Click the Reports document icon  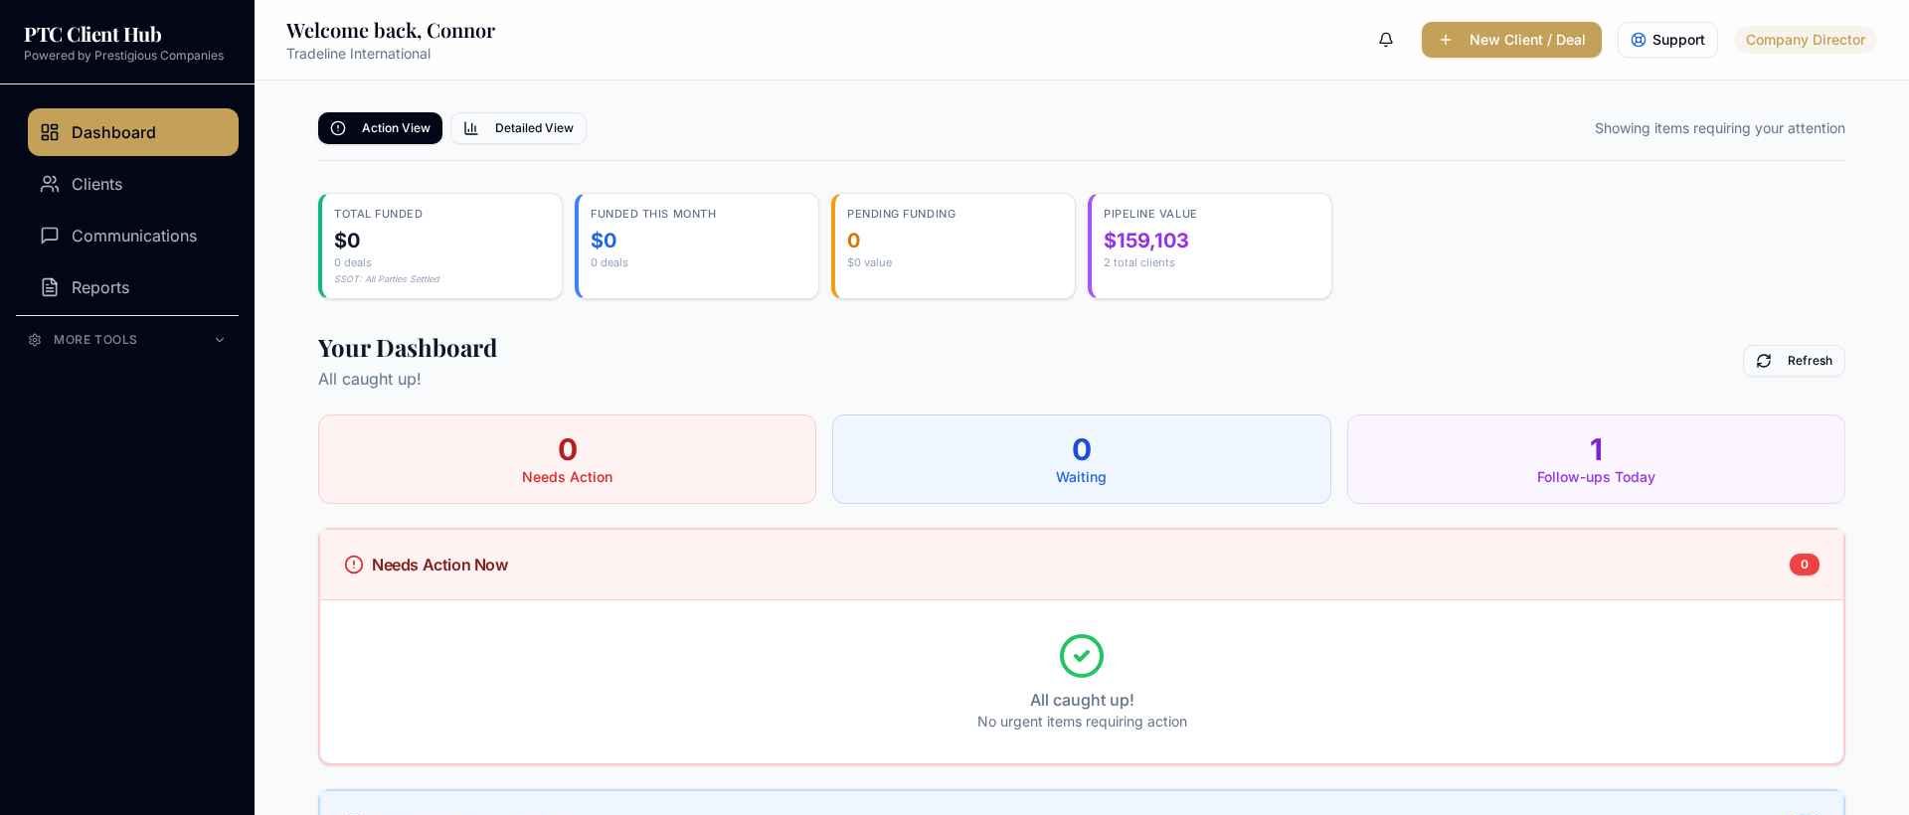(x=50, y=287)
